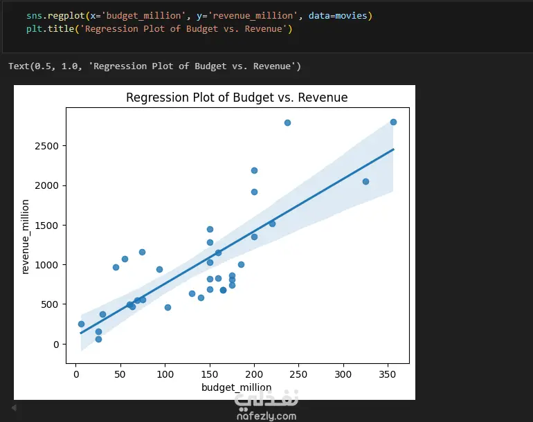Open the nafezly.com link text
Screen dimensions: 533x422
coord(265,416)
